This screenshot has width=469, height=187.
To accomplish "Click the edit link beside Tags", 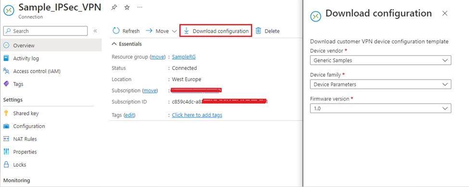I will click(129, 115).
